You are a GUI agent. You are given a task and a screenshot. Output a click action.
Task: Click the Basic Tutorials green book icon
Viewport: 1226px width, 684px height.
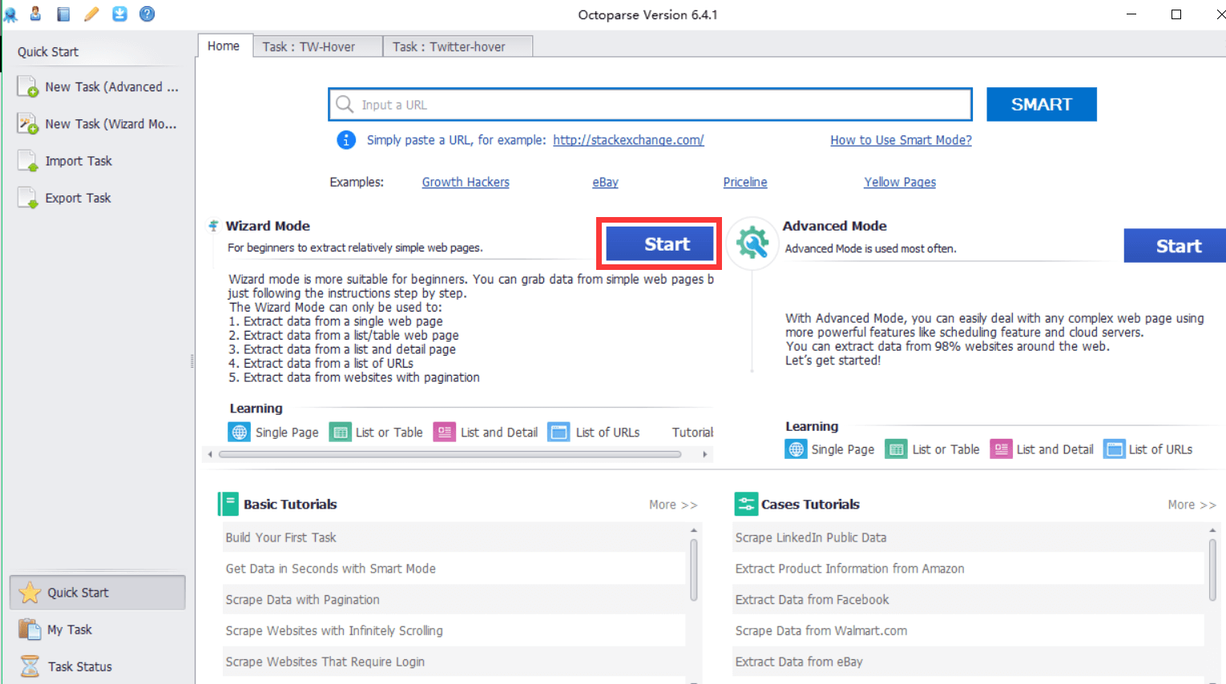click(228, 504)
